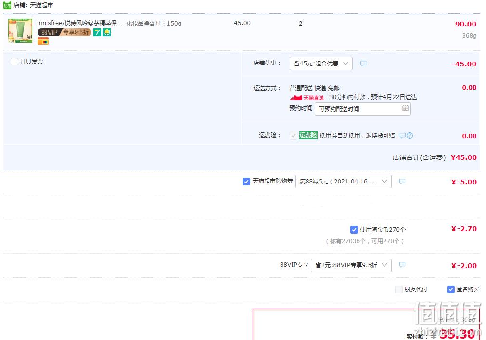Click the comment icon next to 运费险 description
Image resolution: width=486 pixels, height=340 pixels.
point(403,135)
